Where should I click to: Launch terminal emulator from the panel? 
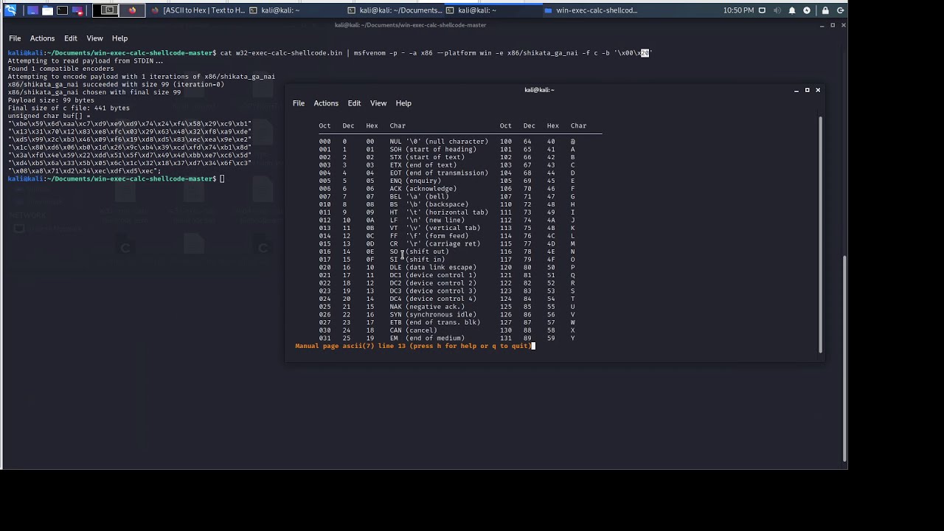click(x=62, y=10)
